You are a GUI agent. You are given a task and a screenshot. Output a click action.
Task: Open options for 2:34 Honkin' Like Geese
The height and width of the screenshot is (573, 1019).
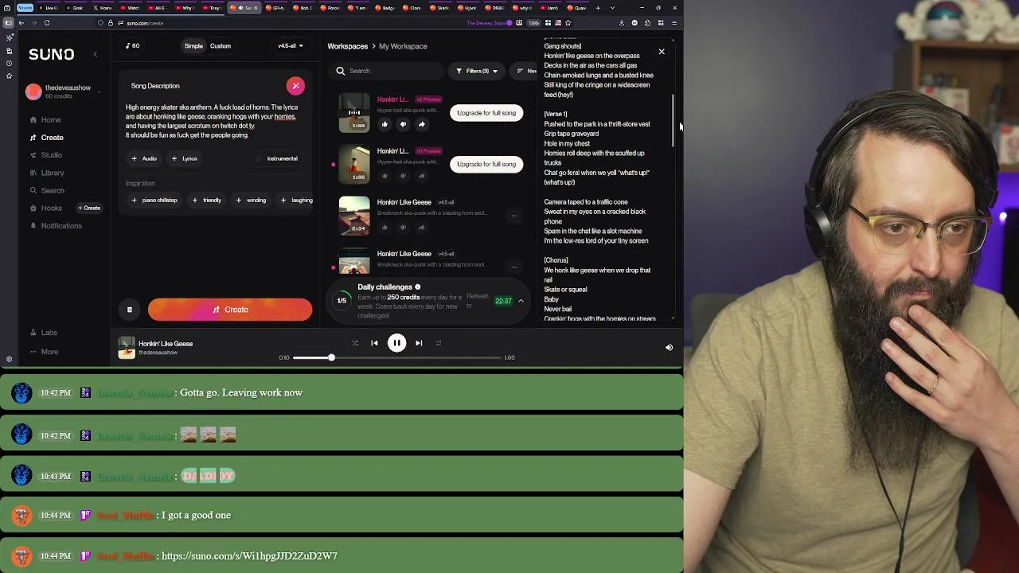[513, 215]
